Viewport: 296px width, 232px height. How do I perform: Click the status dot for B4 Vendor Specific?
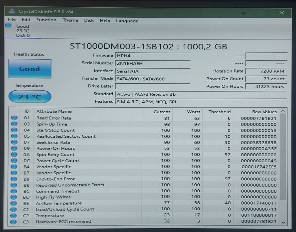14,167
